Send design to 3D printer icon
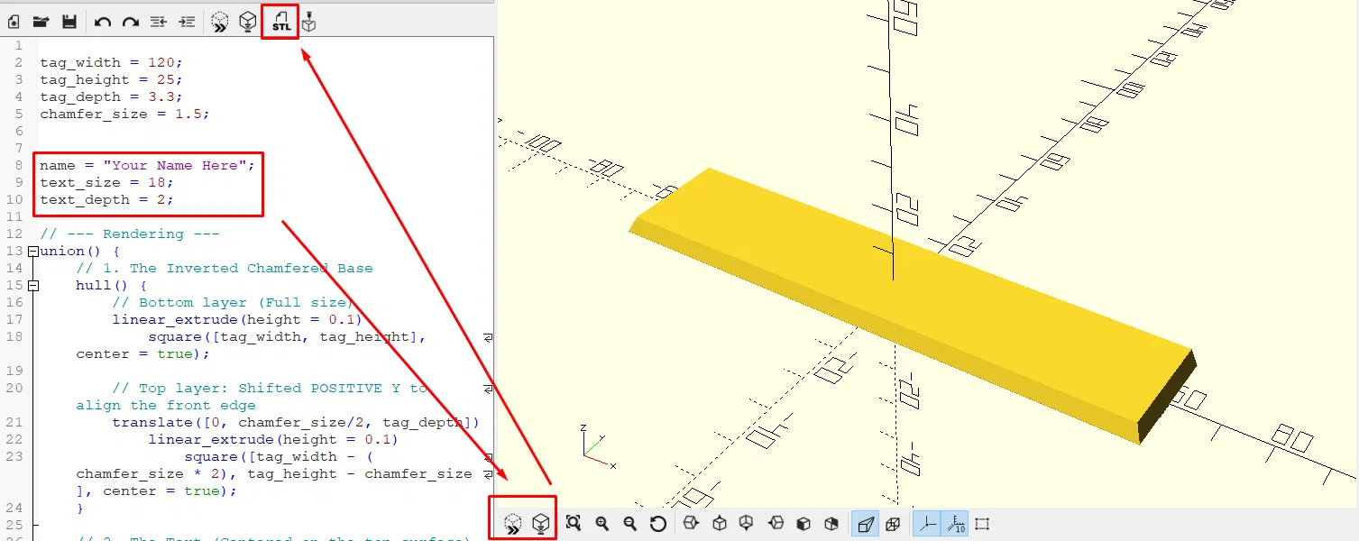This screenshot has height=541, width=1359. (x=309, y=22)
